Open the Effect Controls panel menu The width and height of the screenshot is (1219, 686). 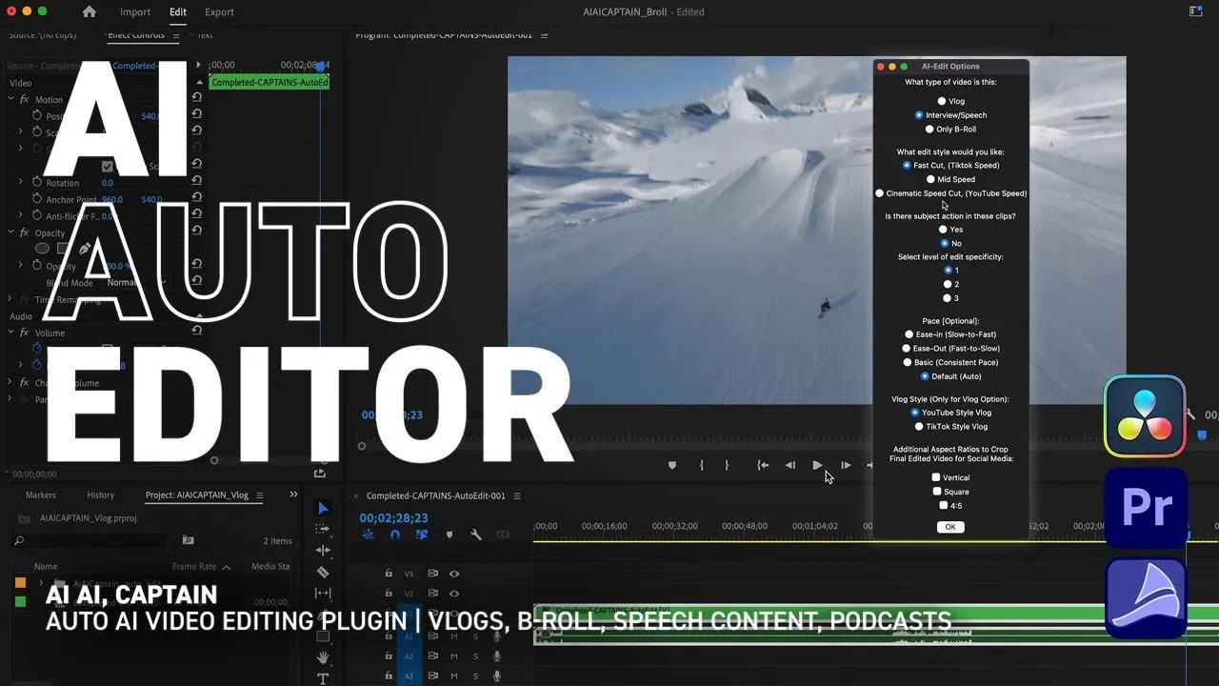click(x=174, y=35)
